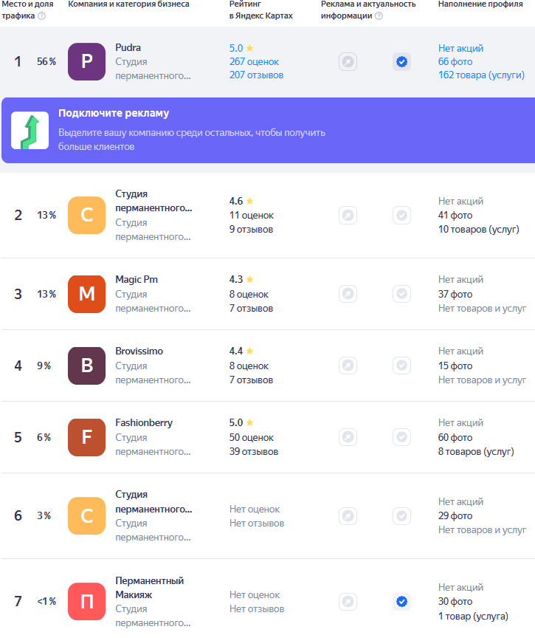Click the Magic Pm red M avatar
Image resolution: width=535 pixels, height=638 pixels.
click(x=86, y=294)
